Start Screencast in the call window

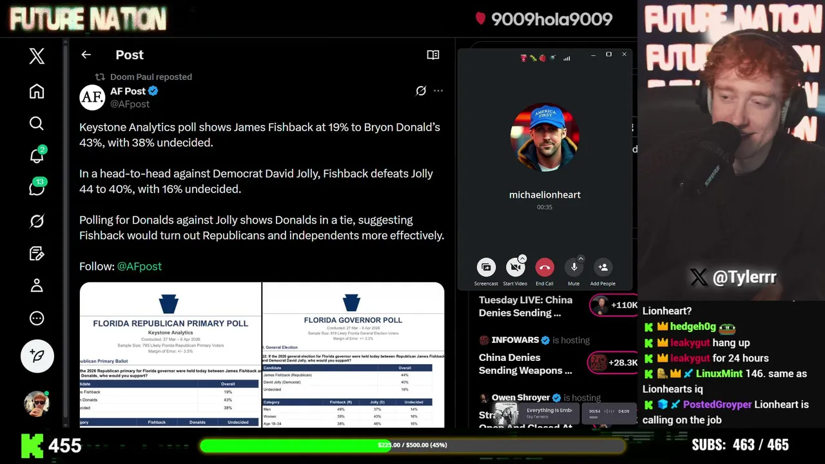pyautogui.click(x=486, y=267)
